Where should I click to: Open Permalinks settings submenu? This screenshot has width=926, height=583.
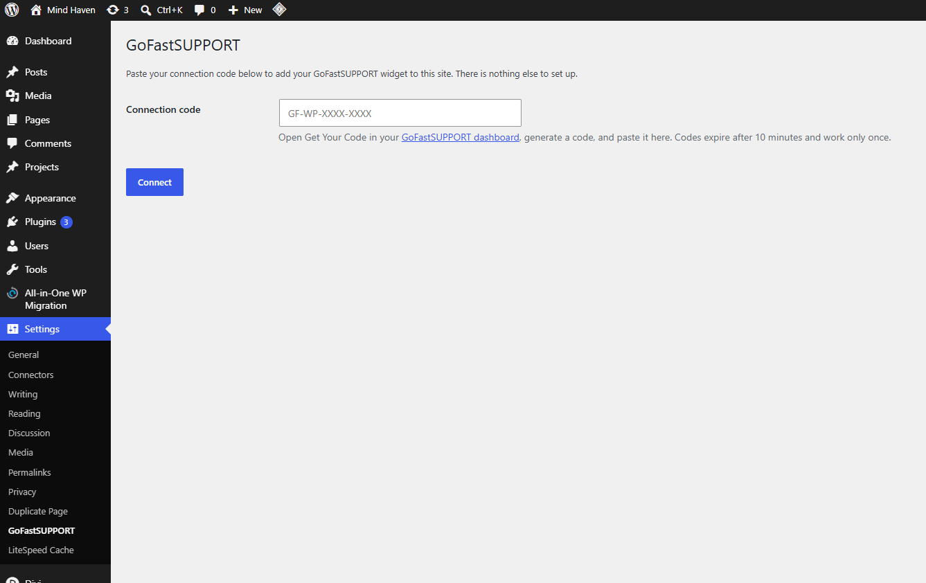(x=30, y=472)
